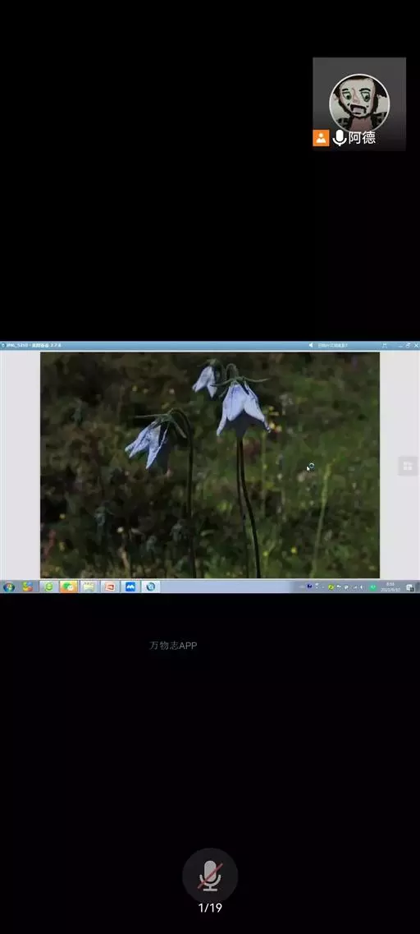Open the grid layout button at right edge

408,466
